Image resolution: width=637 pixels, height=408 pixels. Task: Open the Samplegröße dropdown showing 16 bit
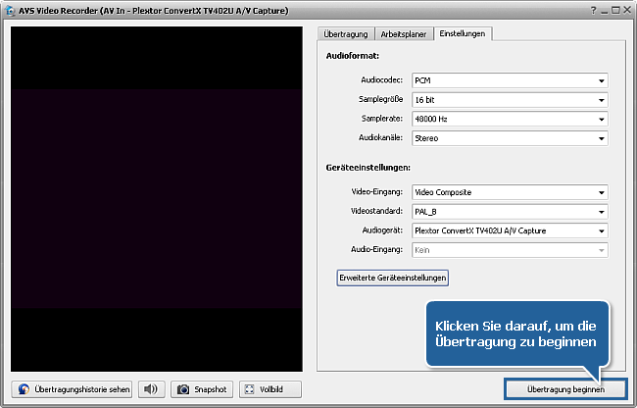coord(510,100)
